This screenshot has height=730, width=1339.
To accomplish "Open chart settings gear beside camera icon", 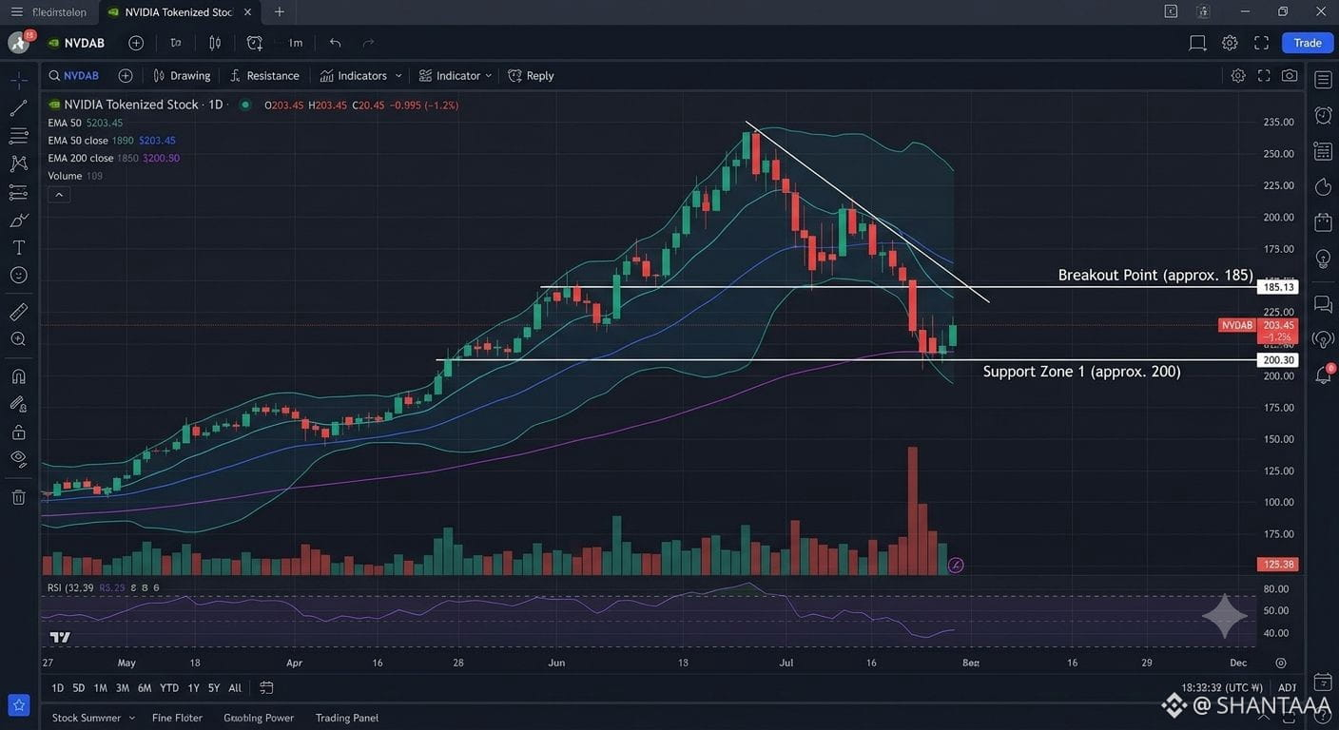I will [1238, 75].
